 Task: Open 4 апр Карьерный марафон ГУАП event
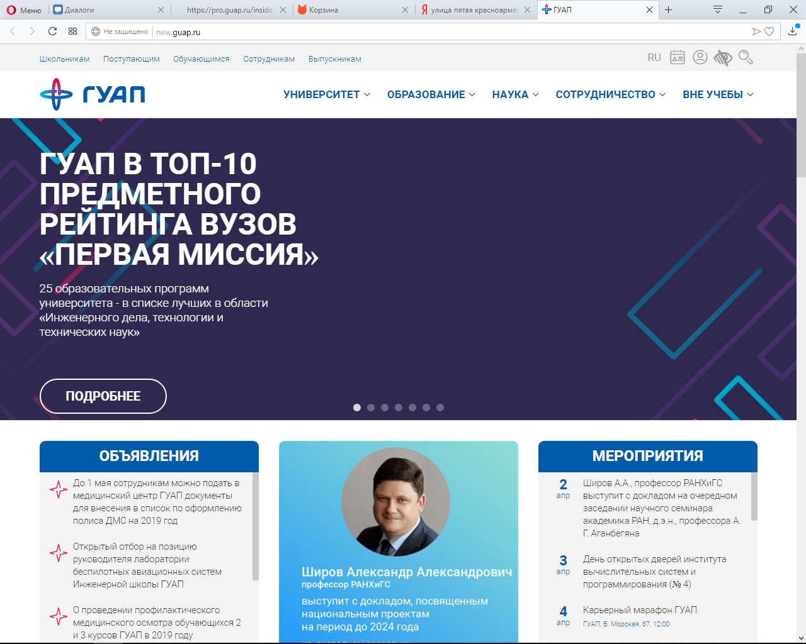click(640, 610)
